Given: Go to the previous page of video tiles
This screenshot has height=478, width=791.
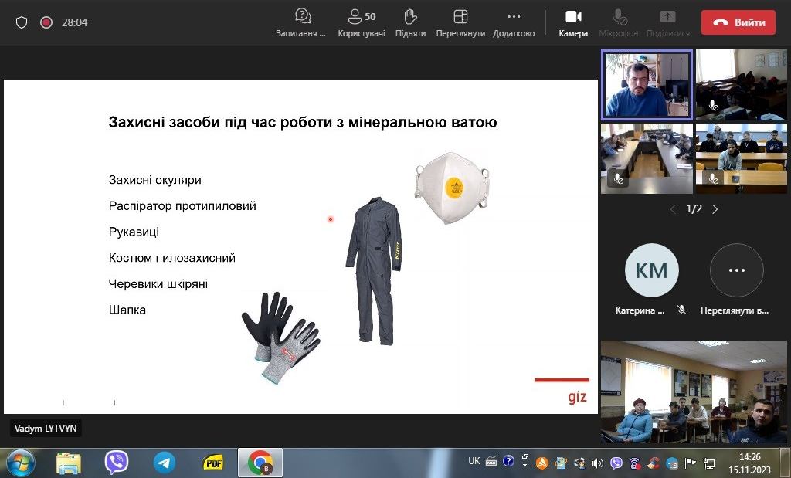Looking at the screenshot, I should pos(673,209).
